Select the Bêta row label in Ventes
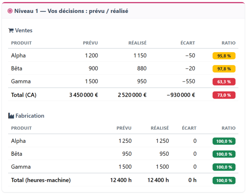This screenshot has width=247, height=194. click(17, 68)
